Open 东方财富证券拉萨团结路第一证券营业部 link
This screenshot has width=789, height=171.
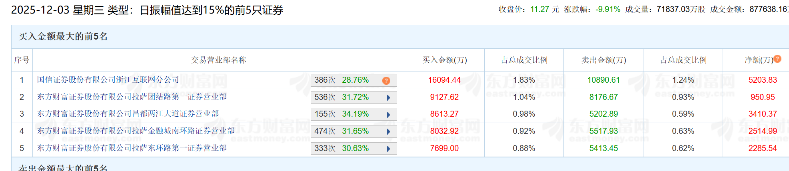132,97
